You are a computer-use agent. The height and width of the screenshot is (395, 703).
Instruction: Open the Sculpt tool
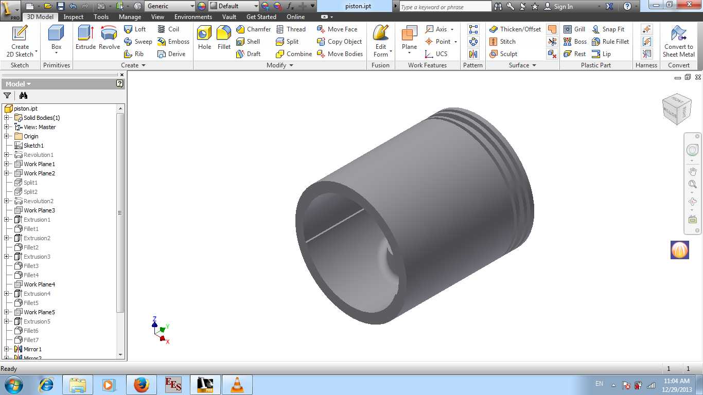503,54
